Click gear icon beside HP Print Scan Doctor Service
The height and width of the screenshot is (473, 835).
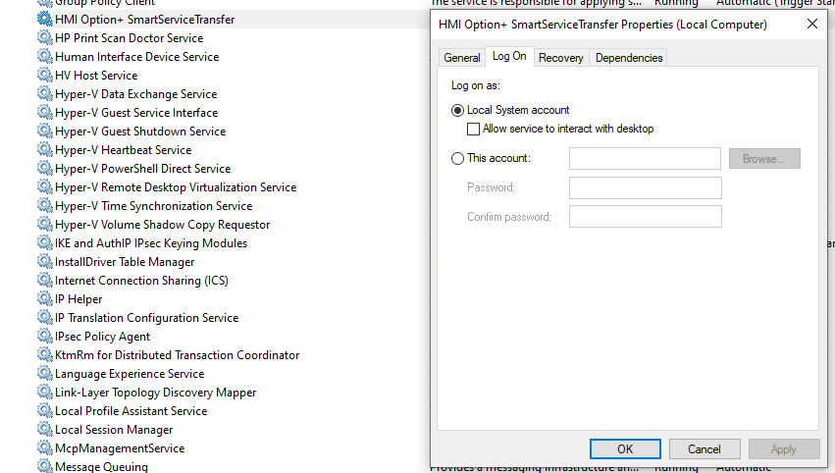point(45,38)
